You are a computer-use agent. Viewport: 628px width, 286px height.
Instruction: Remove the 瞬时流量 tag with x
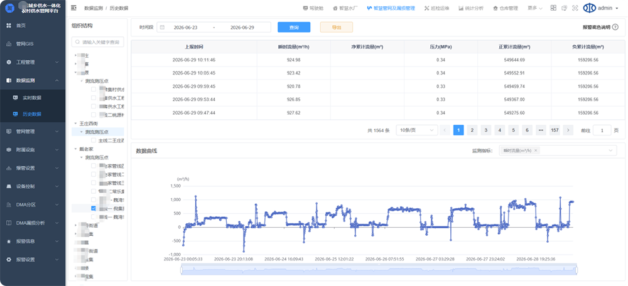pos(536,151)
